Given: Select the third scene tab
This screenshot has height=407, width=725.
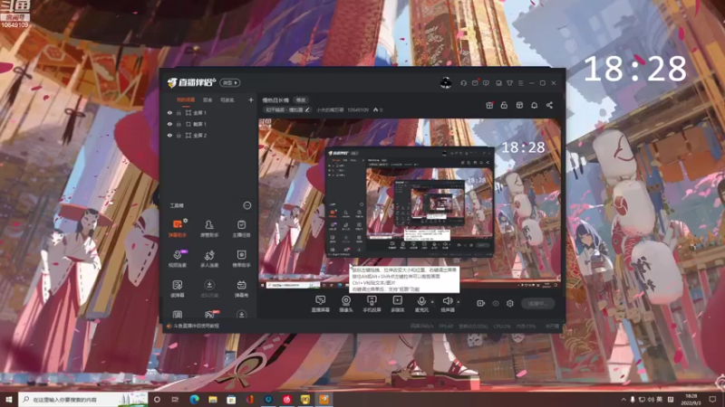Looking at the screenshot, I should 227,99.
